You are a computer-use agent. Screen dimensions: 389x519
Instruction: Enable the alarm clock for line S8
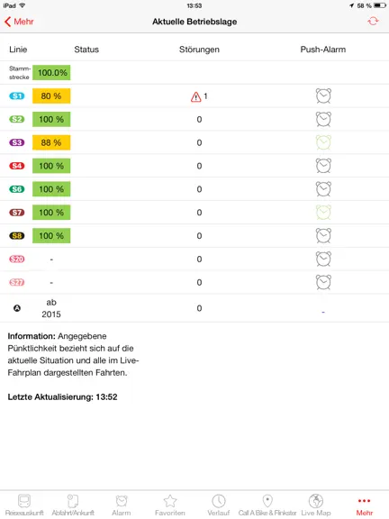[323, 236]
